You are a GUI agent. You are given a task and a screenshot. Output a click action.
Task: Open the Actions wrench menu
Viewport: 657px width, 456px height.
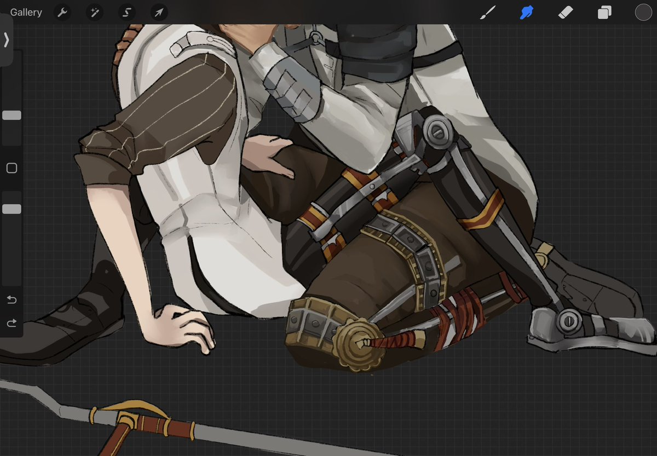click(x=63, y=12)
